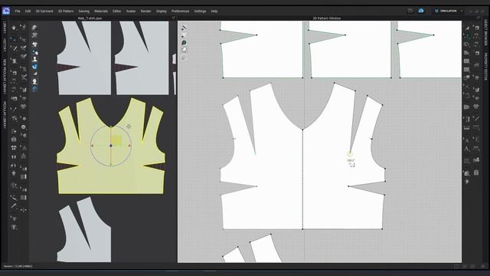Image resolution: width=490 pixels, height=276 pixels.
Task: Select the Male_T-shirt.zpac 3D window tab
Action: (90, 18)
